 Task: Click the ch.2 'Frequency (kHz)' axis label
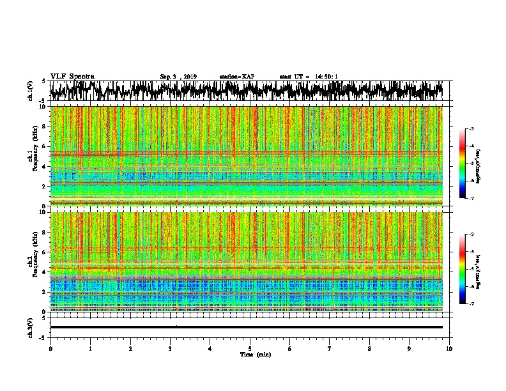(35, 254)
